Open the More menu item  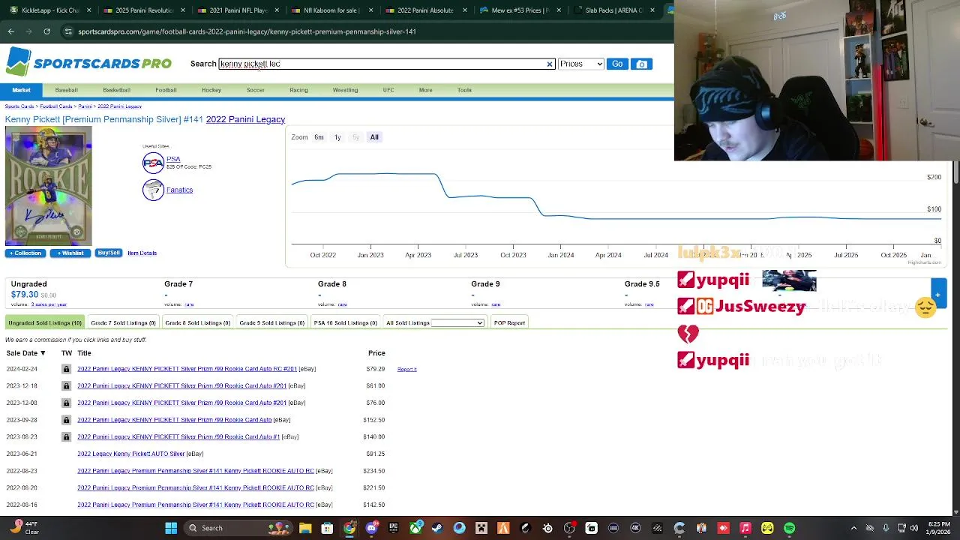tap(425, 90)
